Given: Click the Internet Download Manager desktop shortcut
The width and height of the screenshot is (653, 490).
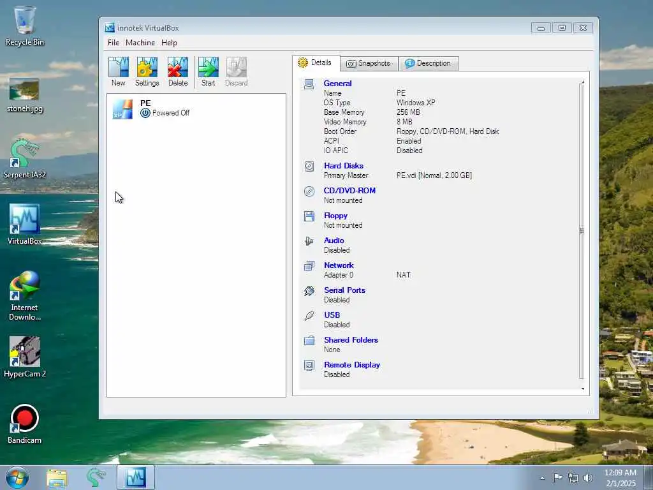Looking at the screenshot, I should click(x=25, y=295).
